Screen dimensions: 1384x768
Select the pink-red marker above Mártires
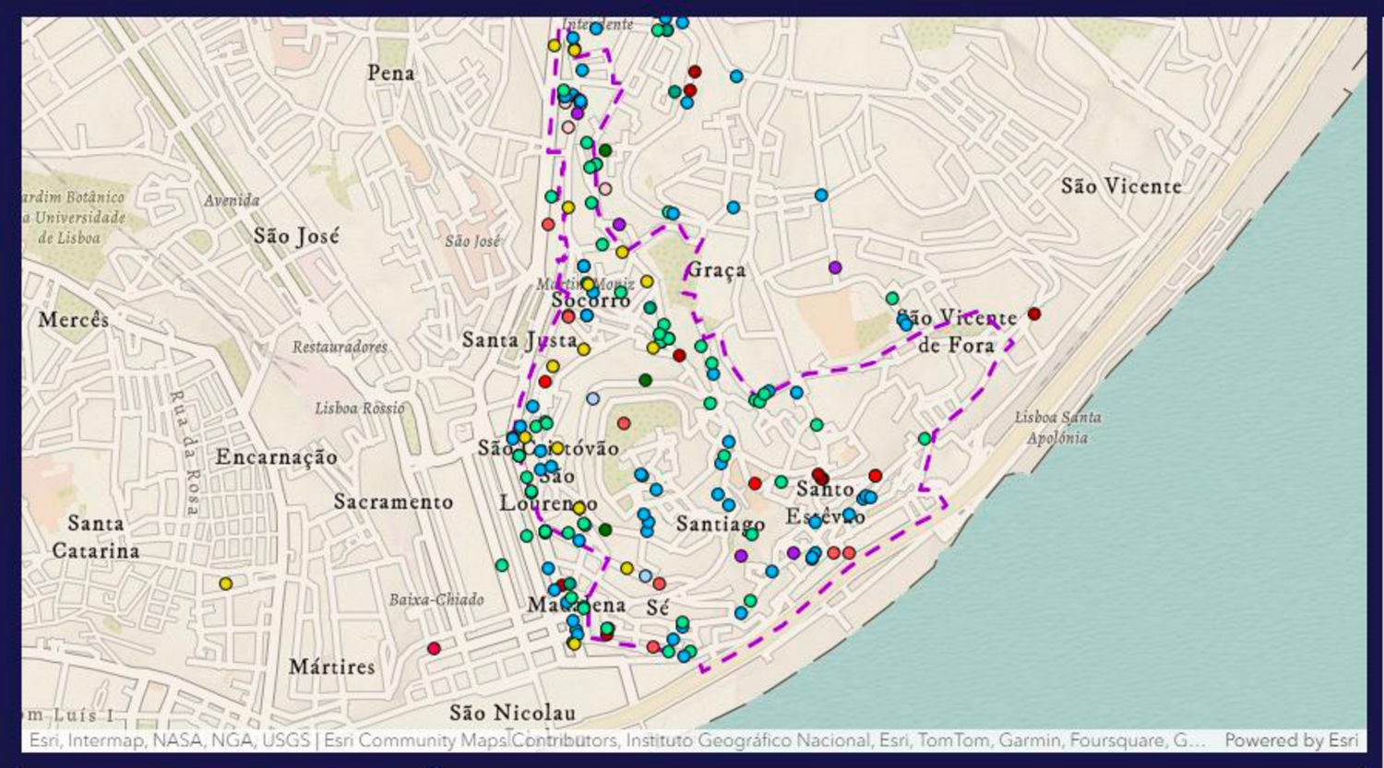434,648
